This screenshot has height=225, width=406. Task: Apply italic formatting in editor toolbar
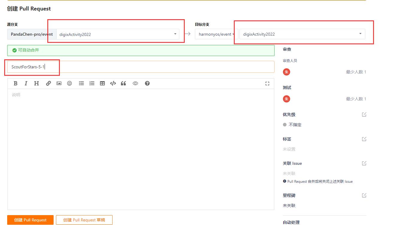(x=26, y=84)
